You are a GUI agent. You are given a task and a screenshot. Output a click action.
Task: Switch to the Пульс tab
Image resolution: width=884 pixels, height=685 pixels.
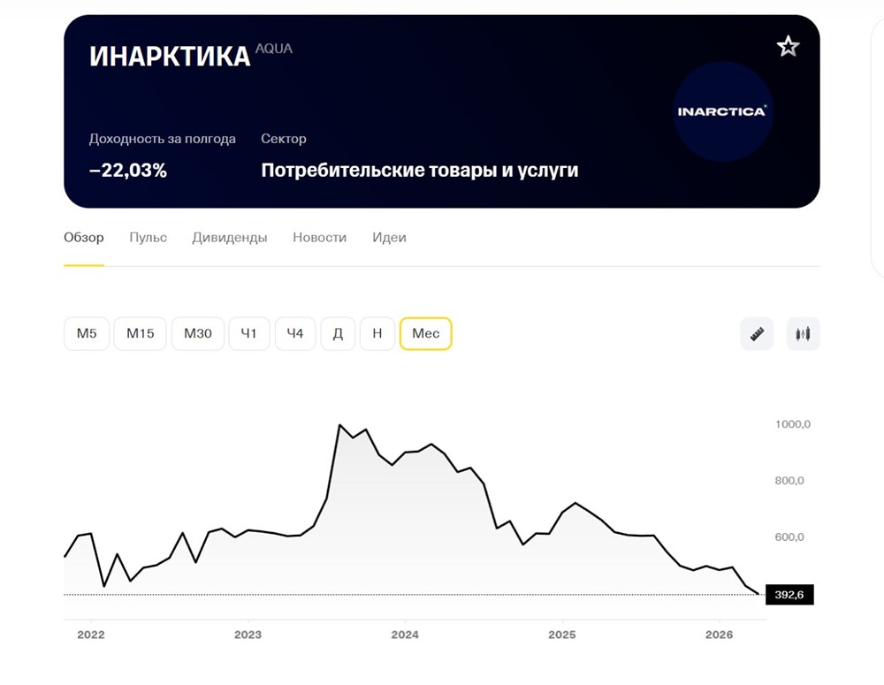(147, 237)
